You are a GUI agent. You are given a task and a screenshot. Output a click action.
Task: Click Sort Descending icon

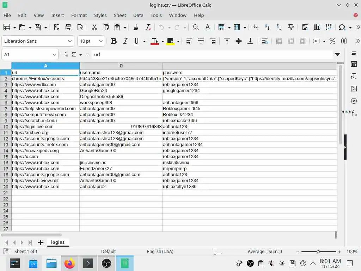click(x=279, y=27)
